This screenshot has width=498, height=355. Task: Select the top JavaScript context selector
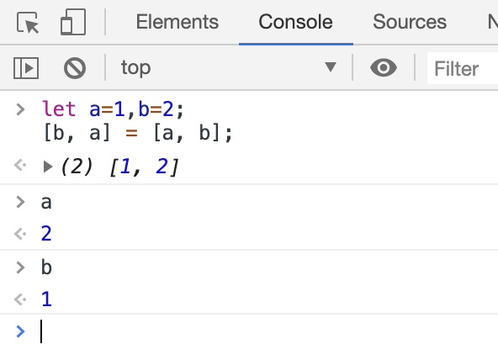pos(229,67)
